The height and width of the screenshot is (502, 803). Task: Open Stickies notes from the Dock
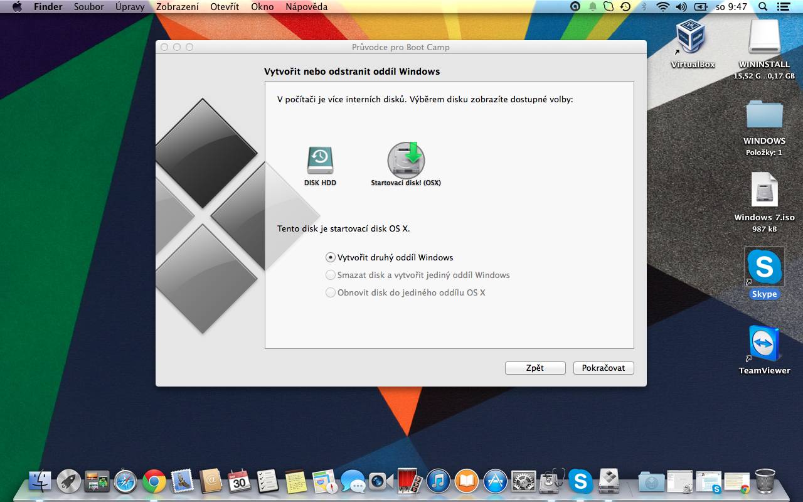[296, 481]
